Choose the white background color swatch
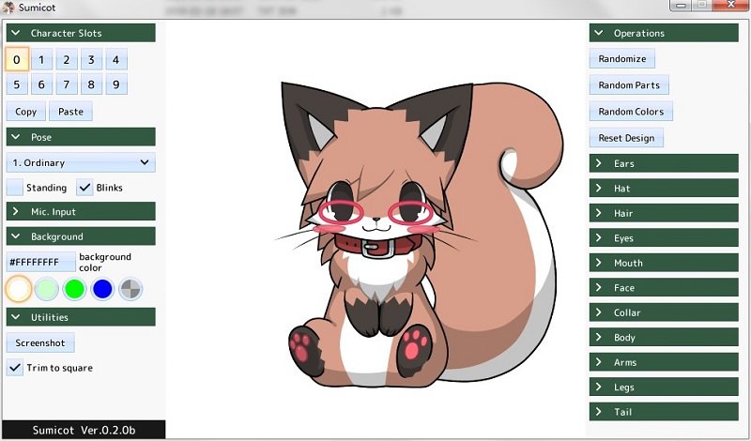751x441 pixels. 18,289
